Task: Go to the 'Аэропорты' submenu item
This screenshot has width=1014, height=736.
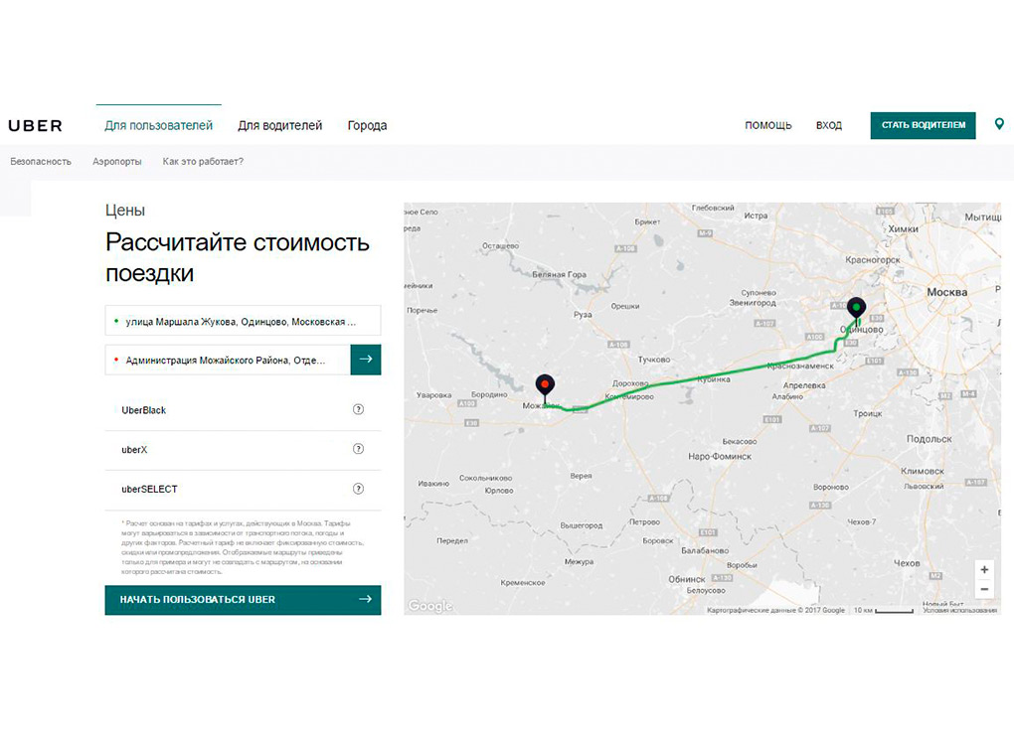Action: click(x=117, y=162)
